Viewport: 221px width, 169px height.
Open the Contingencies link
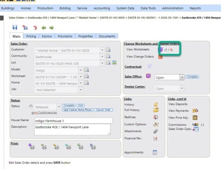coord(48,113)
